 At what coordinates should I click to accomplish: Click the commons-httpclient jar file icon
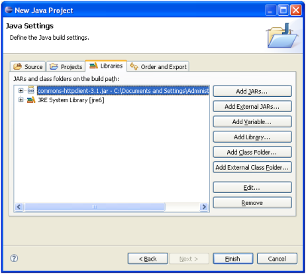[x=31, y=90]
